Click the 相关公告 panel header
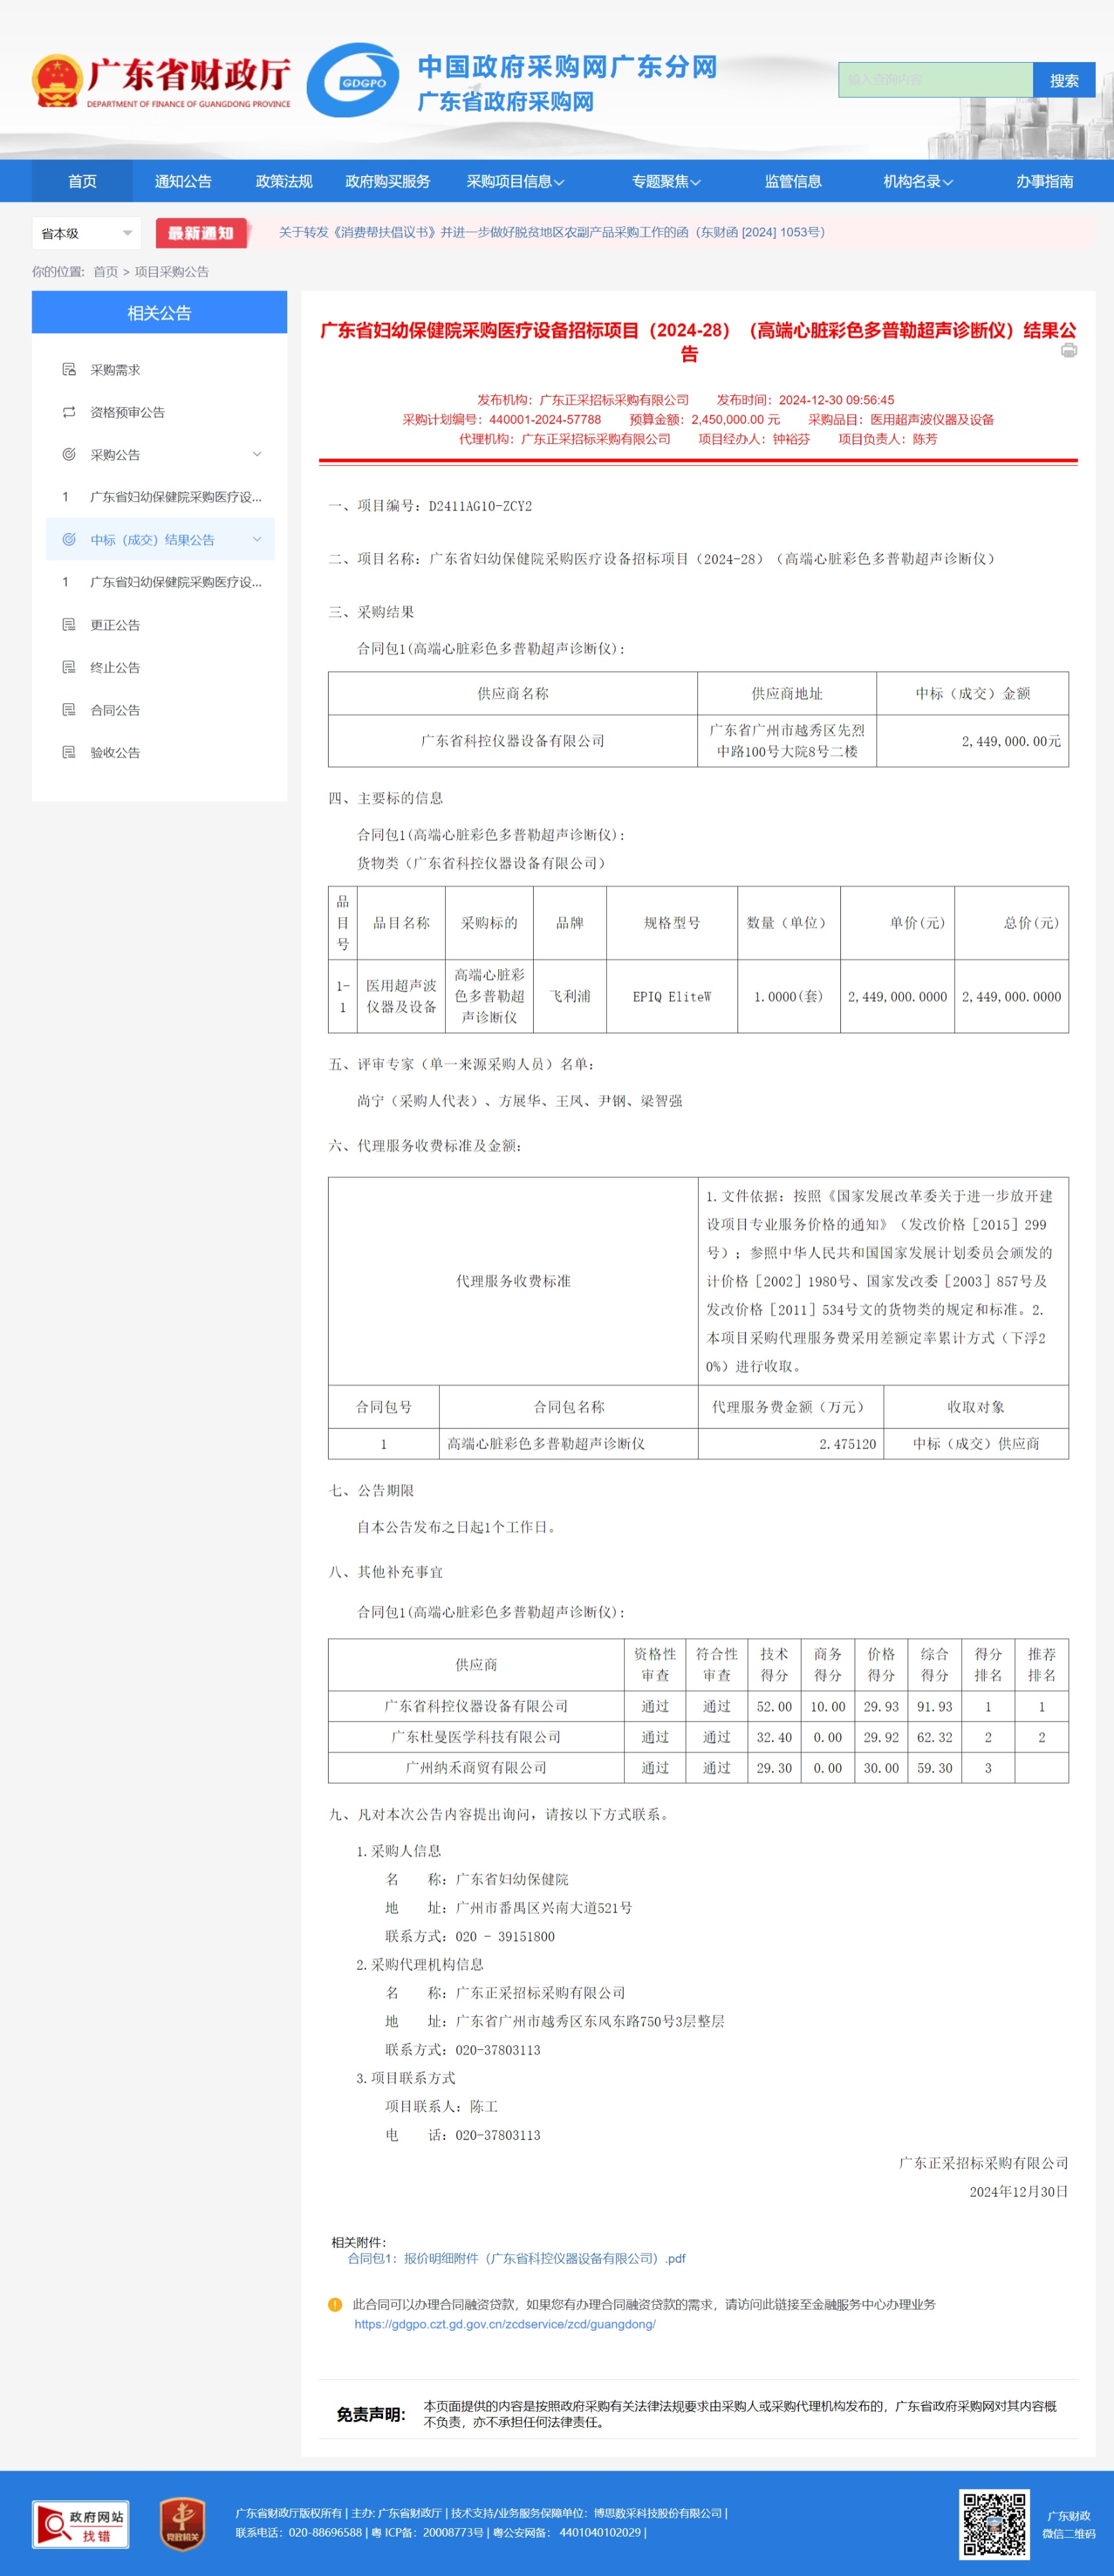The width and height of the screenshot is (1114, 2576). pos(159,312)
